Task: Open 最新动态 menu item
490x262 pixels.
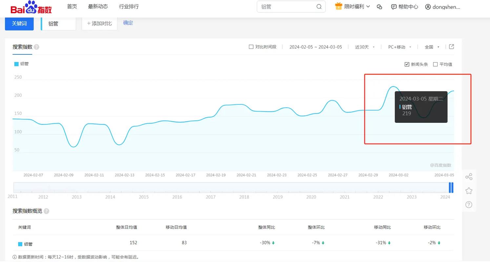Action: pos(98,7)
